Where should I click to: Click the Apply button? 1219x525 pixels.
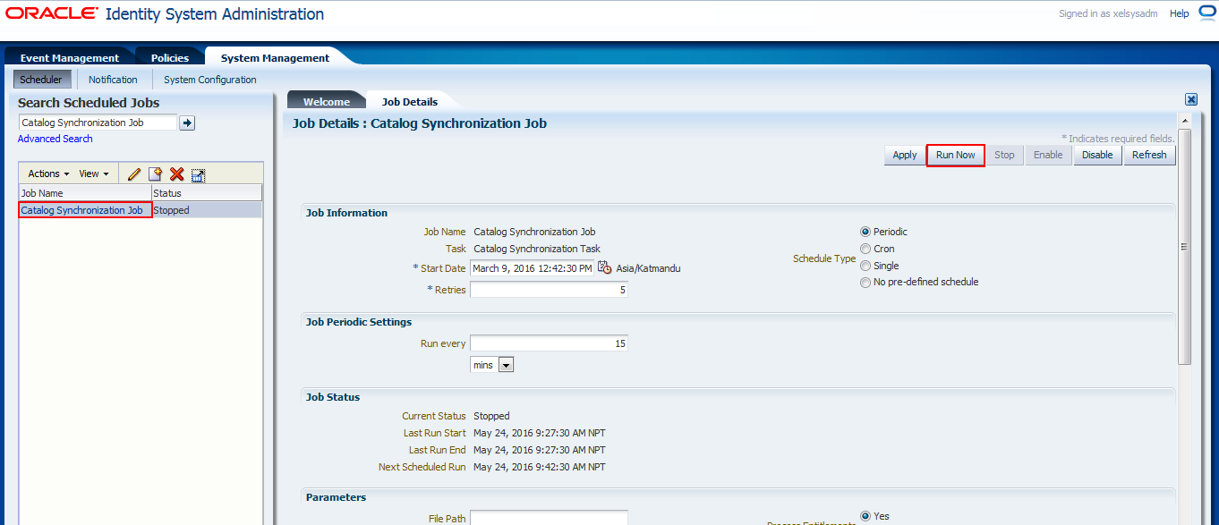click(x=905, y=155)
